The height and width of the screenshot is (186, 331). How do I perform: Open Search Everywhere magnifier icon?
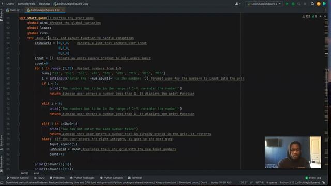coord(312,4)
